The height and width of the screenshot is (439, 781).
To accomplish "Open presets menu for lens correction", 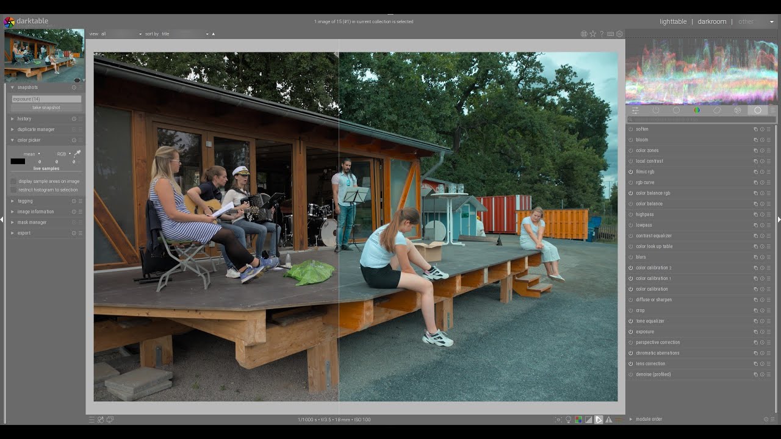I will click(769, 364).
